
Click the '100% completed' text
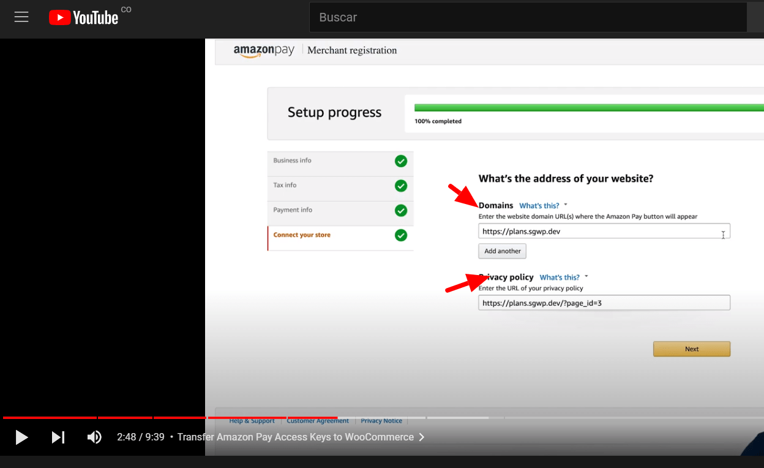(x=438, y=121)
